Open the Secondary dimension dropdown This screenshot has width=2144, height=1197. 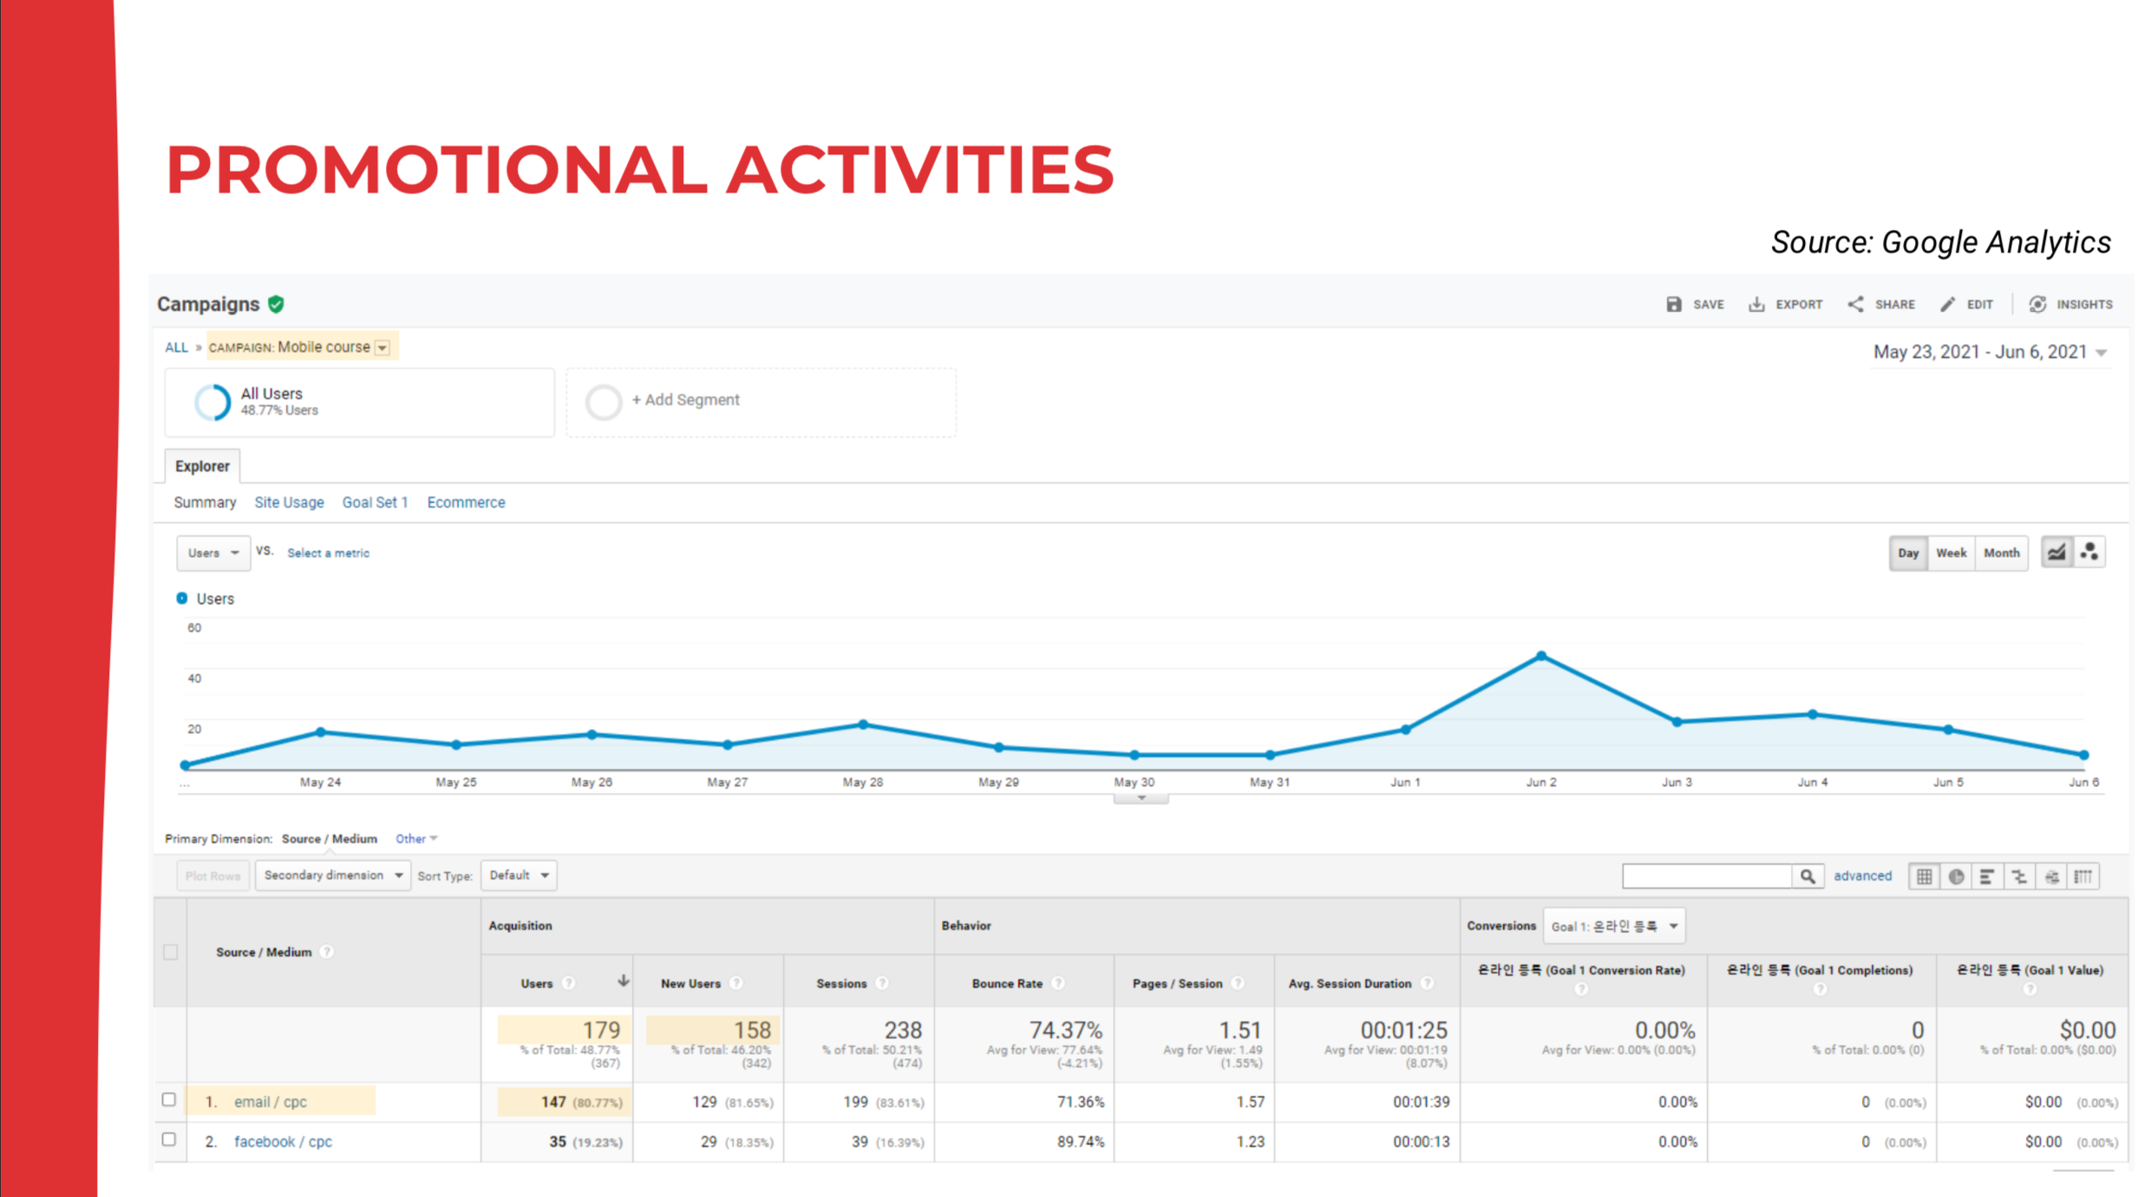pos(332,875)
